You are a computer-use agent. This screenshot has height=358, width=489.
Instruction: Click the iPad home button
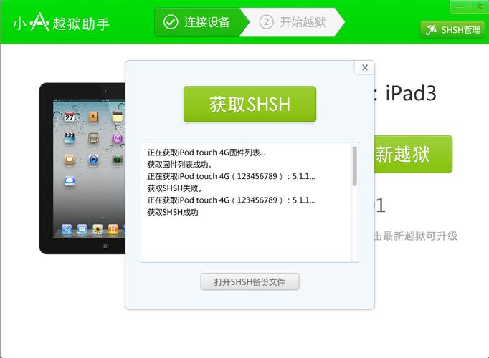click(x=105, y=246)
